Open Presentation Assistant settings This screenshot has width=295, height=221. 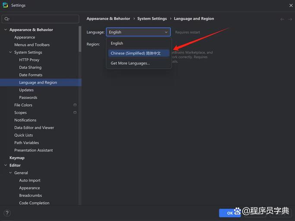[34, 150]
